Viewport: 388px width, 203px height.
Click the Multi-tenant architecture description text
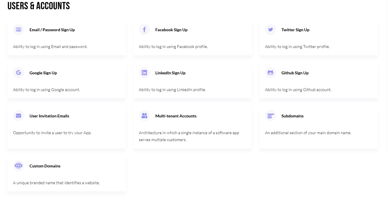click(x=189, y=136)
